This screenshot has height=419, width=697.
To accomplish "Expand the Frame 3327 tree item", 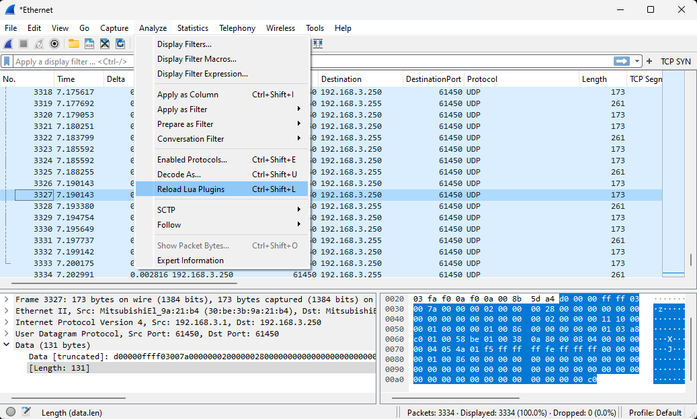I will 7,299.
